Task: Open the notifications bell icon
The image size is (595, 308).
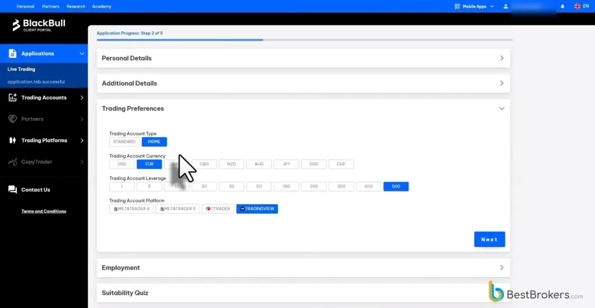Action: click(x=562, y=6)
